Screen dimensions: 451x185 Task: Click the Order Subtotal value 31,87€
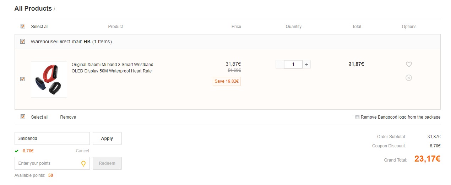tap(434, 137)
